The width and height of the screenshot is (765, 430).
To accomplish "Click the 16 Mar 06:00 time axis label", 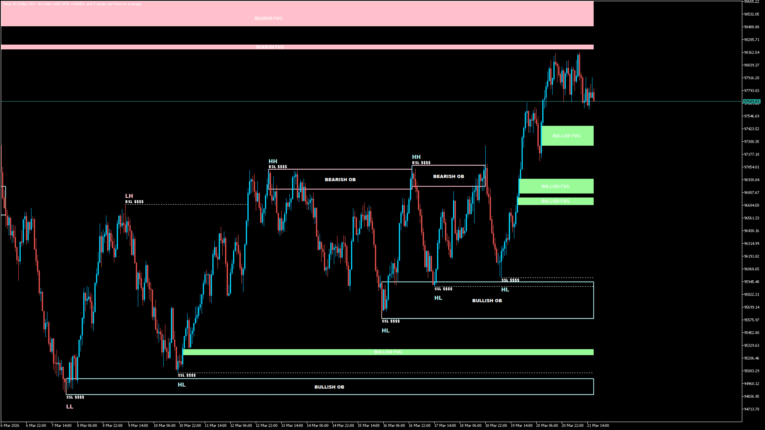I will pos(394,425).
